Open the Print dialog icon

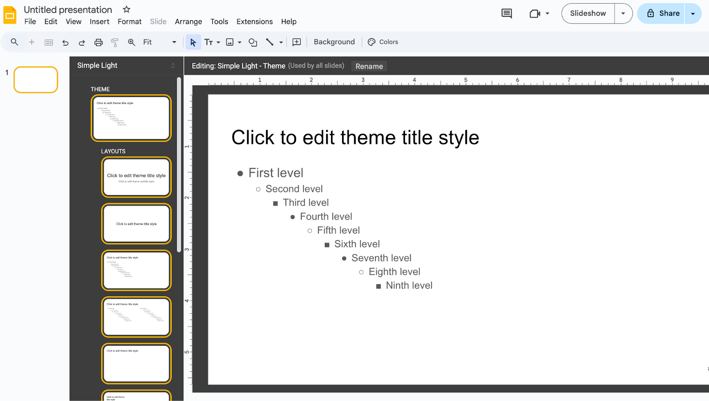(x=98, y=42)
